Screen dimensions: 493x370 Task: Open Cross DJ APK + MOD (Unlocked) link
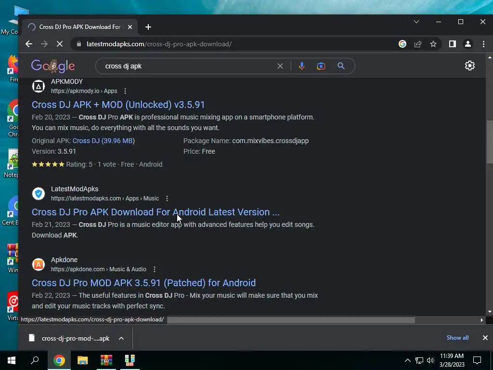click(x=118, y=105)
